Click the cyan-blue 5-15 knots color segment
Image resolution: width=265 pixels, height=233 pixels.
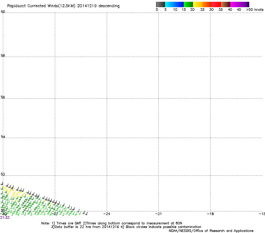pos(174,4)
